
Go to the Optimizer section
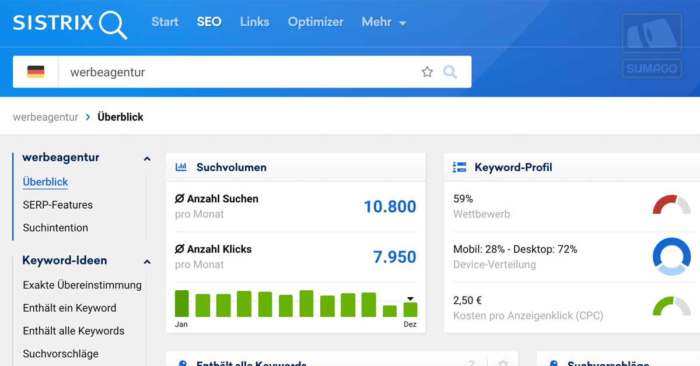[x=316, y=22]
